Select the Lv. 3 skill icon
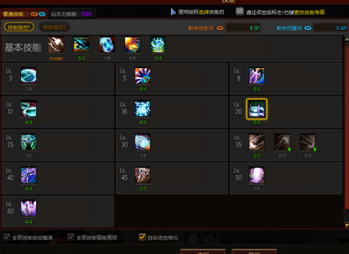Viewport: 349px width, 254px height. pyautogui.click(x=28, y=75)
